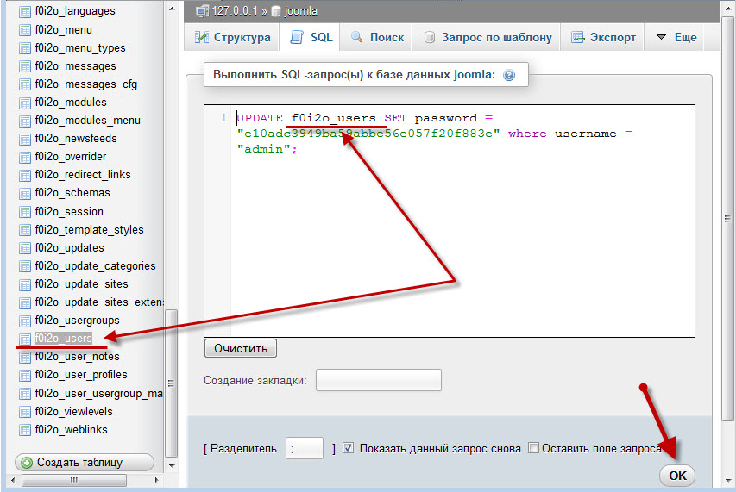Click table icon beside f0i2o_updates

(x=25, y=248)
